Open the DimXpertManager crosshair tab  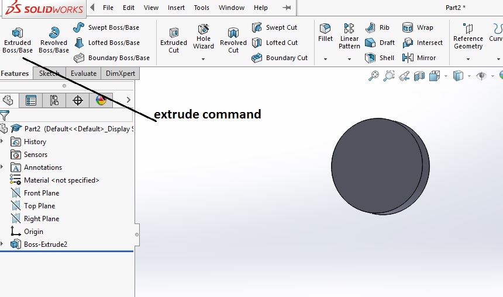pos(78,100)
